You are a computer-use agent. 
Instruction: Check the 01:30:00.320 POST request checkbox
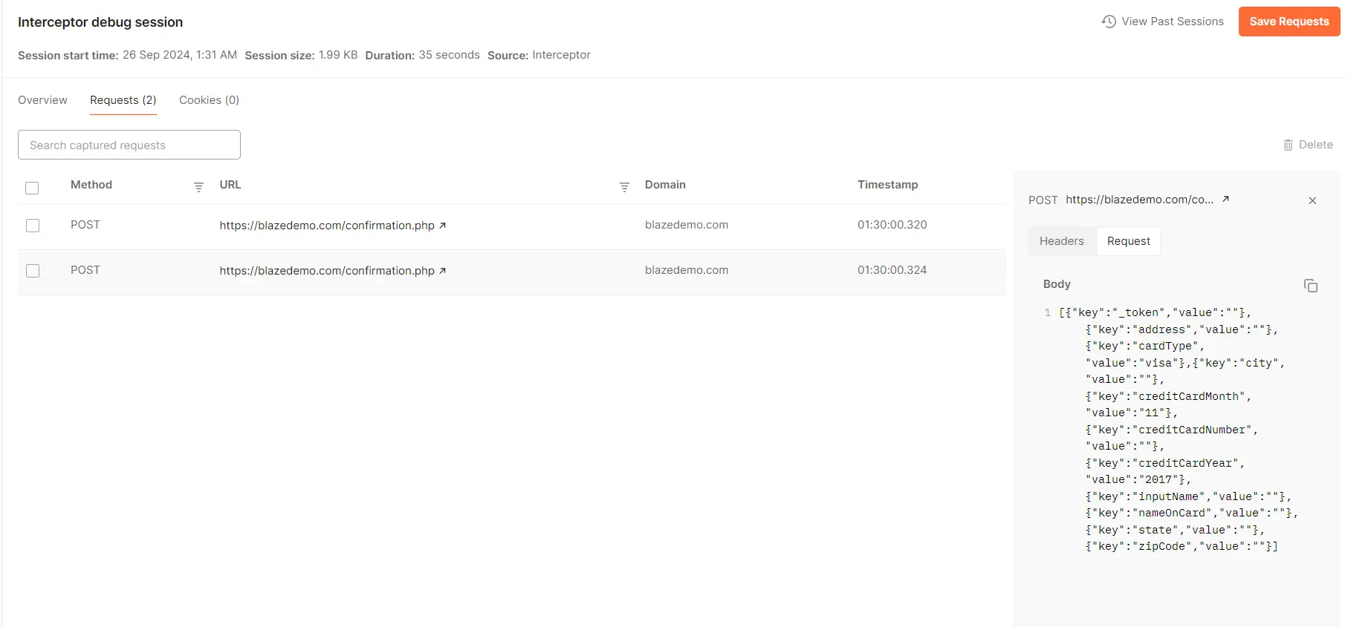(x=33, y=226)
